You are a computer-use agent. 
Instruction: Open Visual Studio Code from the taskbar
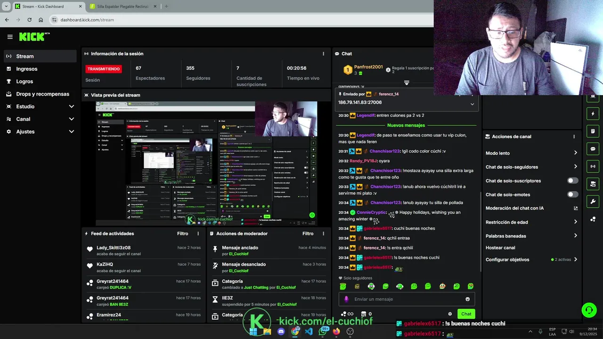pyautogui.click(x=309, y=331)
